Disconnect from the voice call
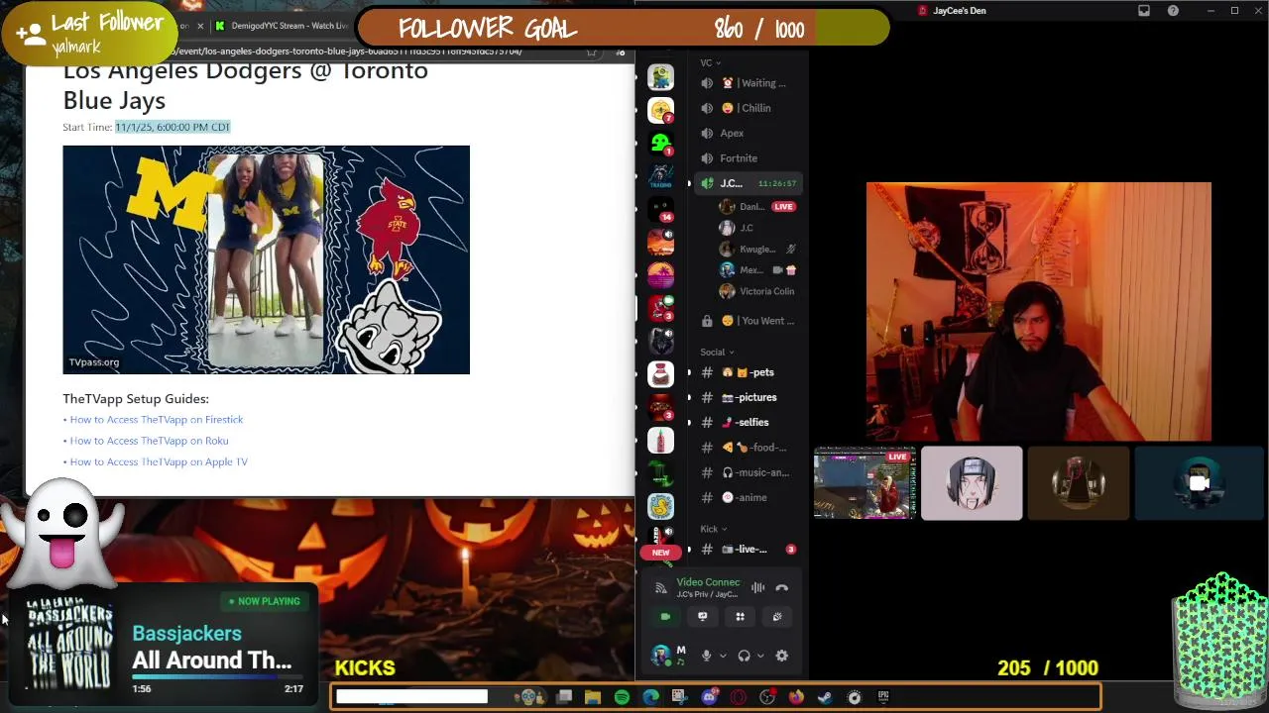 (x=781, y=588)
